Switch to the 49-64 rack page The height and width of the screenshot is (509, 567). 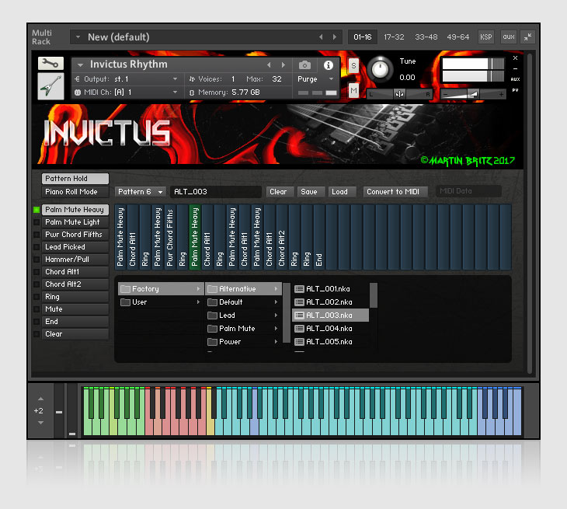coord(457,37)
